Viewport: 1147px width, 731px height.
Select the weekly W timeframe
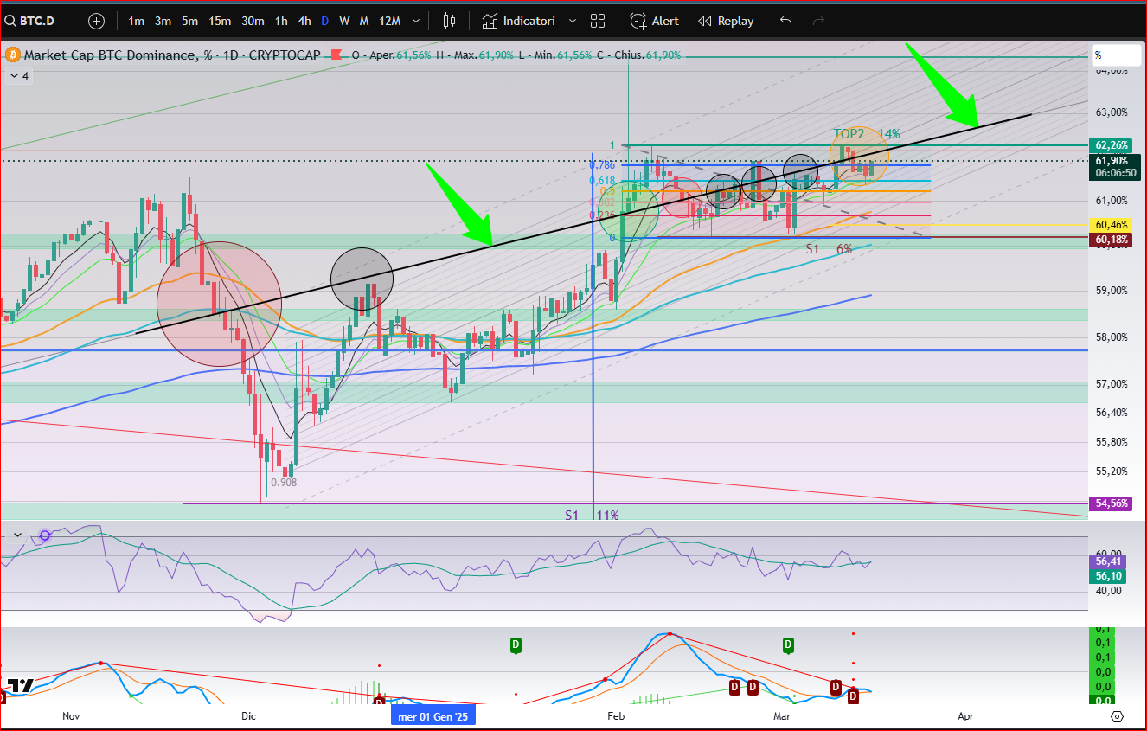[x=344, y=21]
